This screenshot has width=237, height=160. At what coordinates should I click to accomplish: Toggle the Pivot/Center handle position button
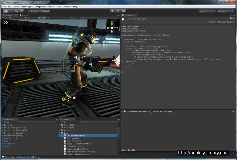[x=33, y=11]
